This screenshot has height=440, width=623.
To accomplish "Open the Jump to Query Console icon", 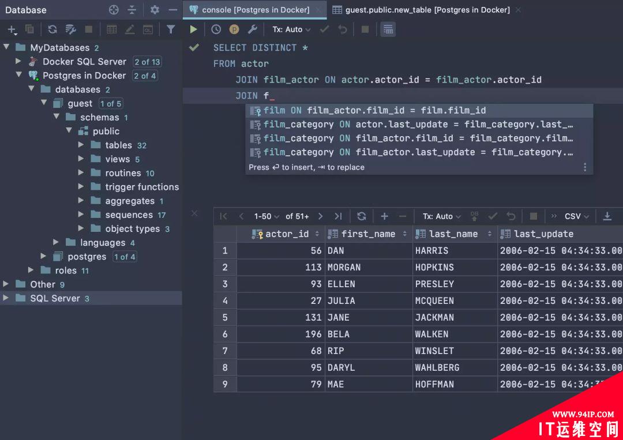I will pos(148,29).
